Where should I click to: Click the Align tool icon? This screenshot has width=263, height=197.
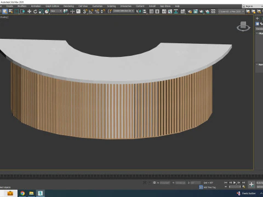145,11
